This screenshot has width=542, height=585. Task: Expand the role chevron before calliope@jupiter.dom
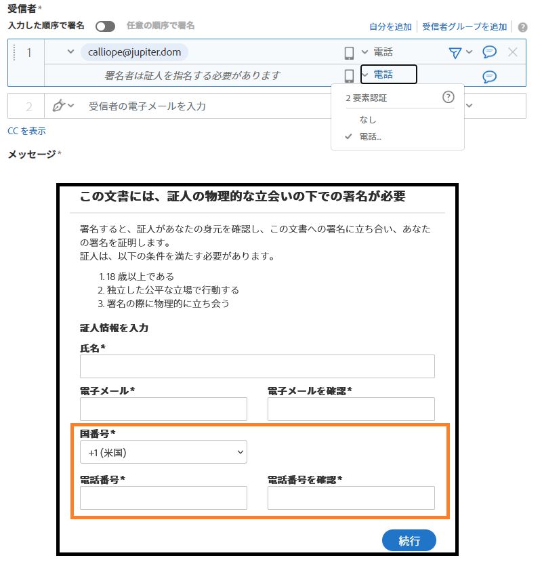click(70, 52)
